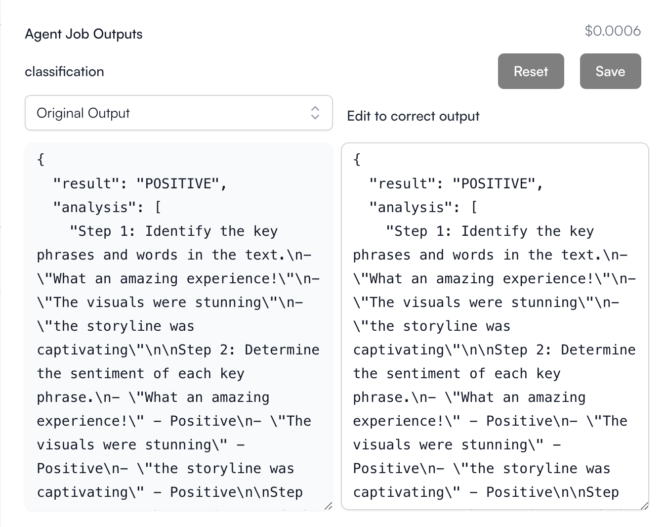Grab the resize handle of the editable output box
The width and height of the screenshot is (665, 527).
pyautogui.click(x=644, y=506)
